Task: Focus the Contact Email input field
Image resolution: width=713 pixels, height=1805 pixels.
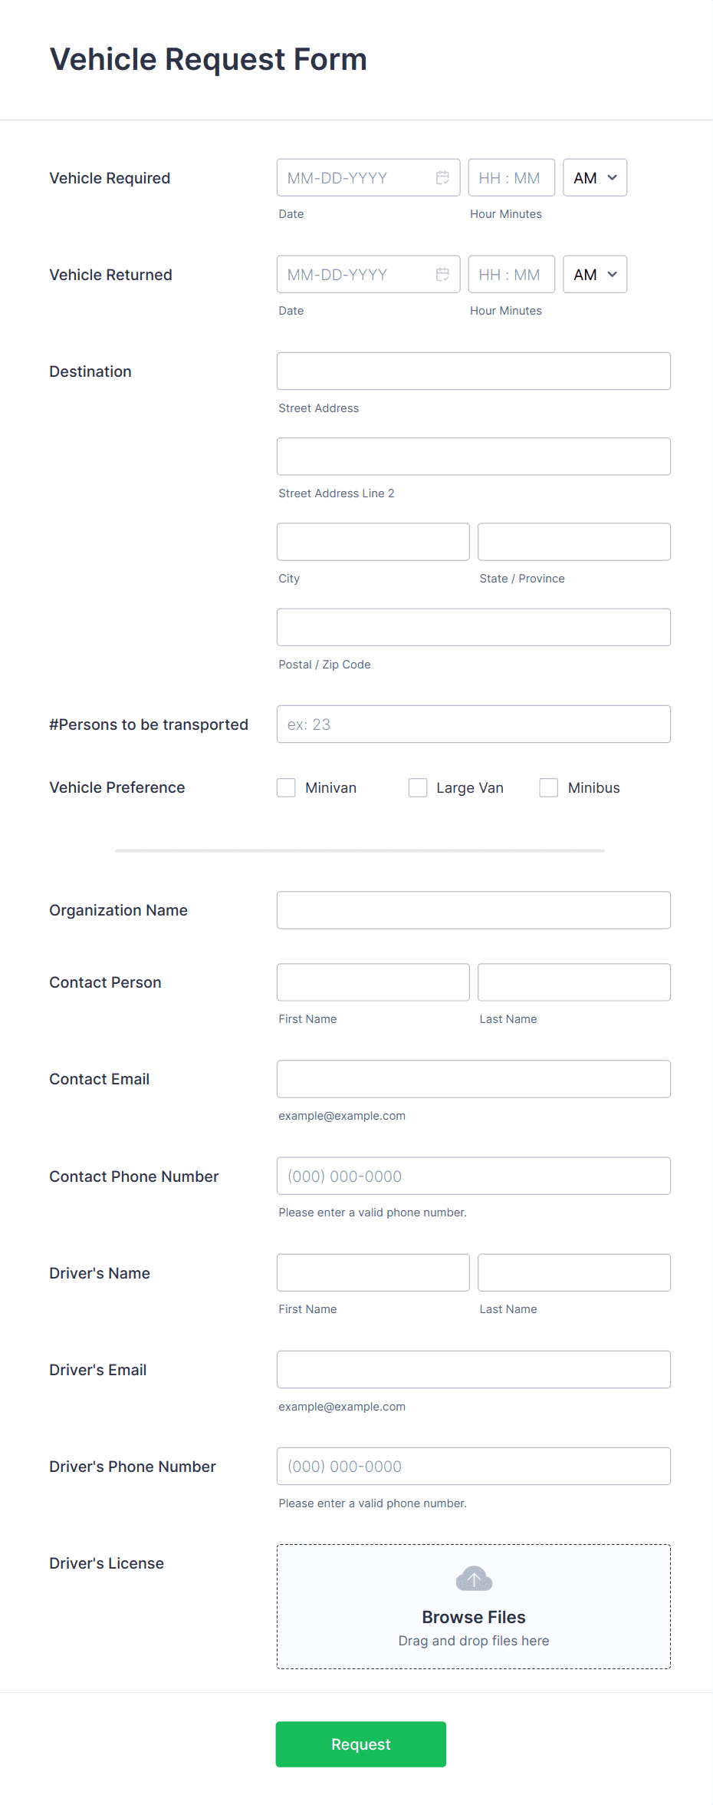Action: (473, 1078)
